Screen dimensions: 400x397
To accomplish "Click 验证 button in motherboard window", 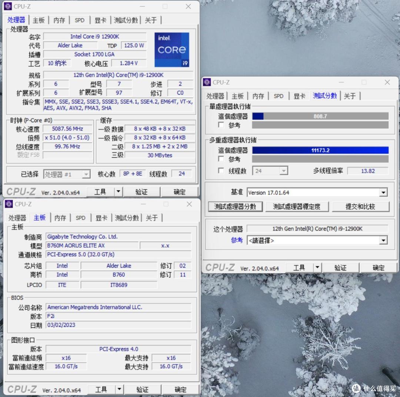I will point(142,389).
